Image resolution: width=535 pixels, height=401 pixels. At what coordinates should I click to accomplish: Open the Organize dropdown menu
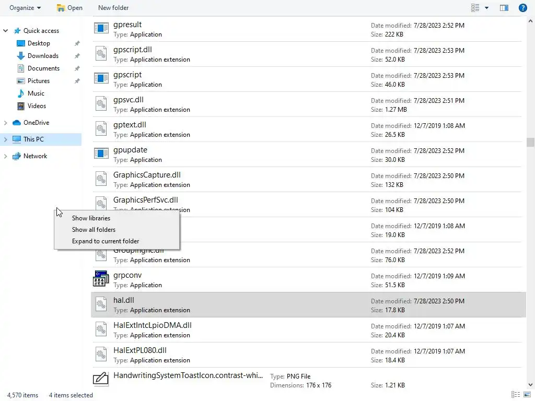(25, 8)
